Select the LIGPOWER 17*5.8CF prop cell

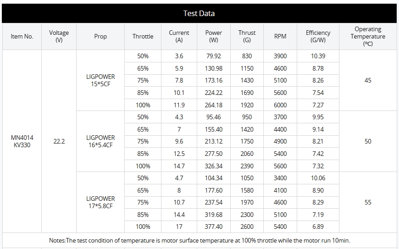[100, 202]
